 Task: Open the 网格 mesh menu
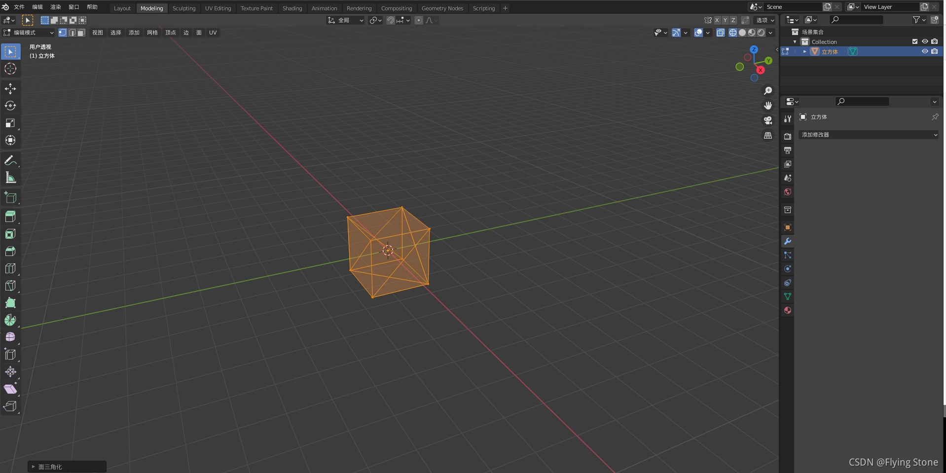[152, 33]
